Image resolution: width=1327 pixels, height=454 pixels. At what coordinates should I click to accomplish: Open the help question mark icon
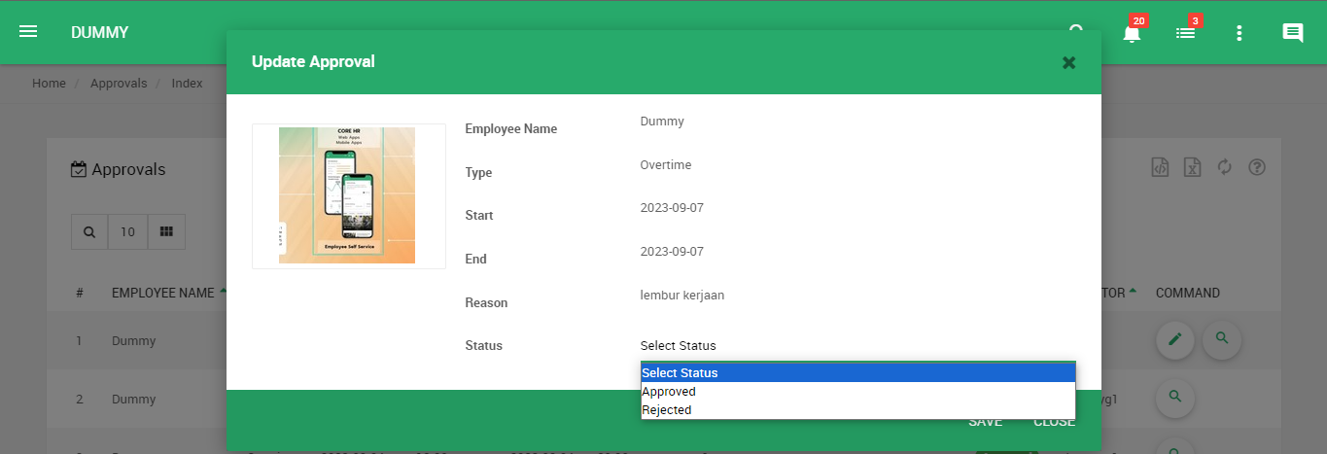[x=1257, y=167]
